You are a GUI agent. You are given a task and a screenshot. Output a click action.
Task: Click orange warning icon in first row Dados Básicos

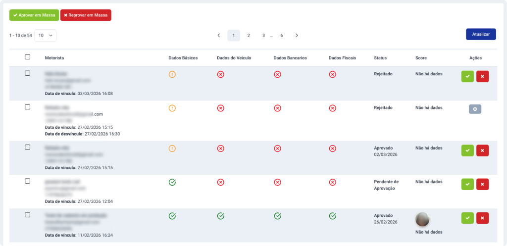[x=172, y=74]
